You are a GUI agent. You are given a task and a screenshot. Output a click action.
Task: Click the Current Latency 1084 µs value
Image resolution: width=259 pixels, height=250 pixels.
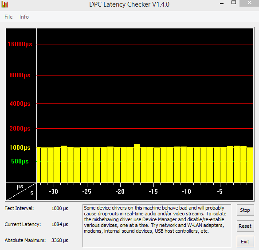[60, 224]
